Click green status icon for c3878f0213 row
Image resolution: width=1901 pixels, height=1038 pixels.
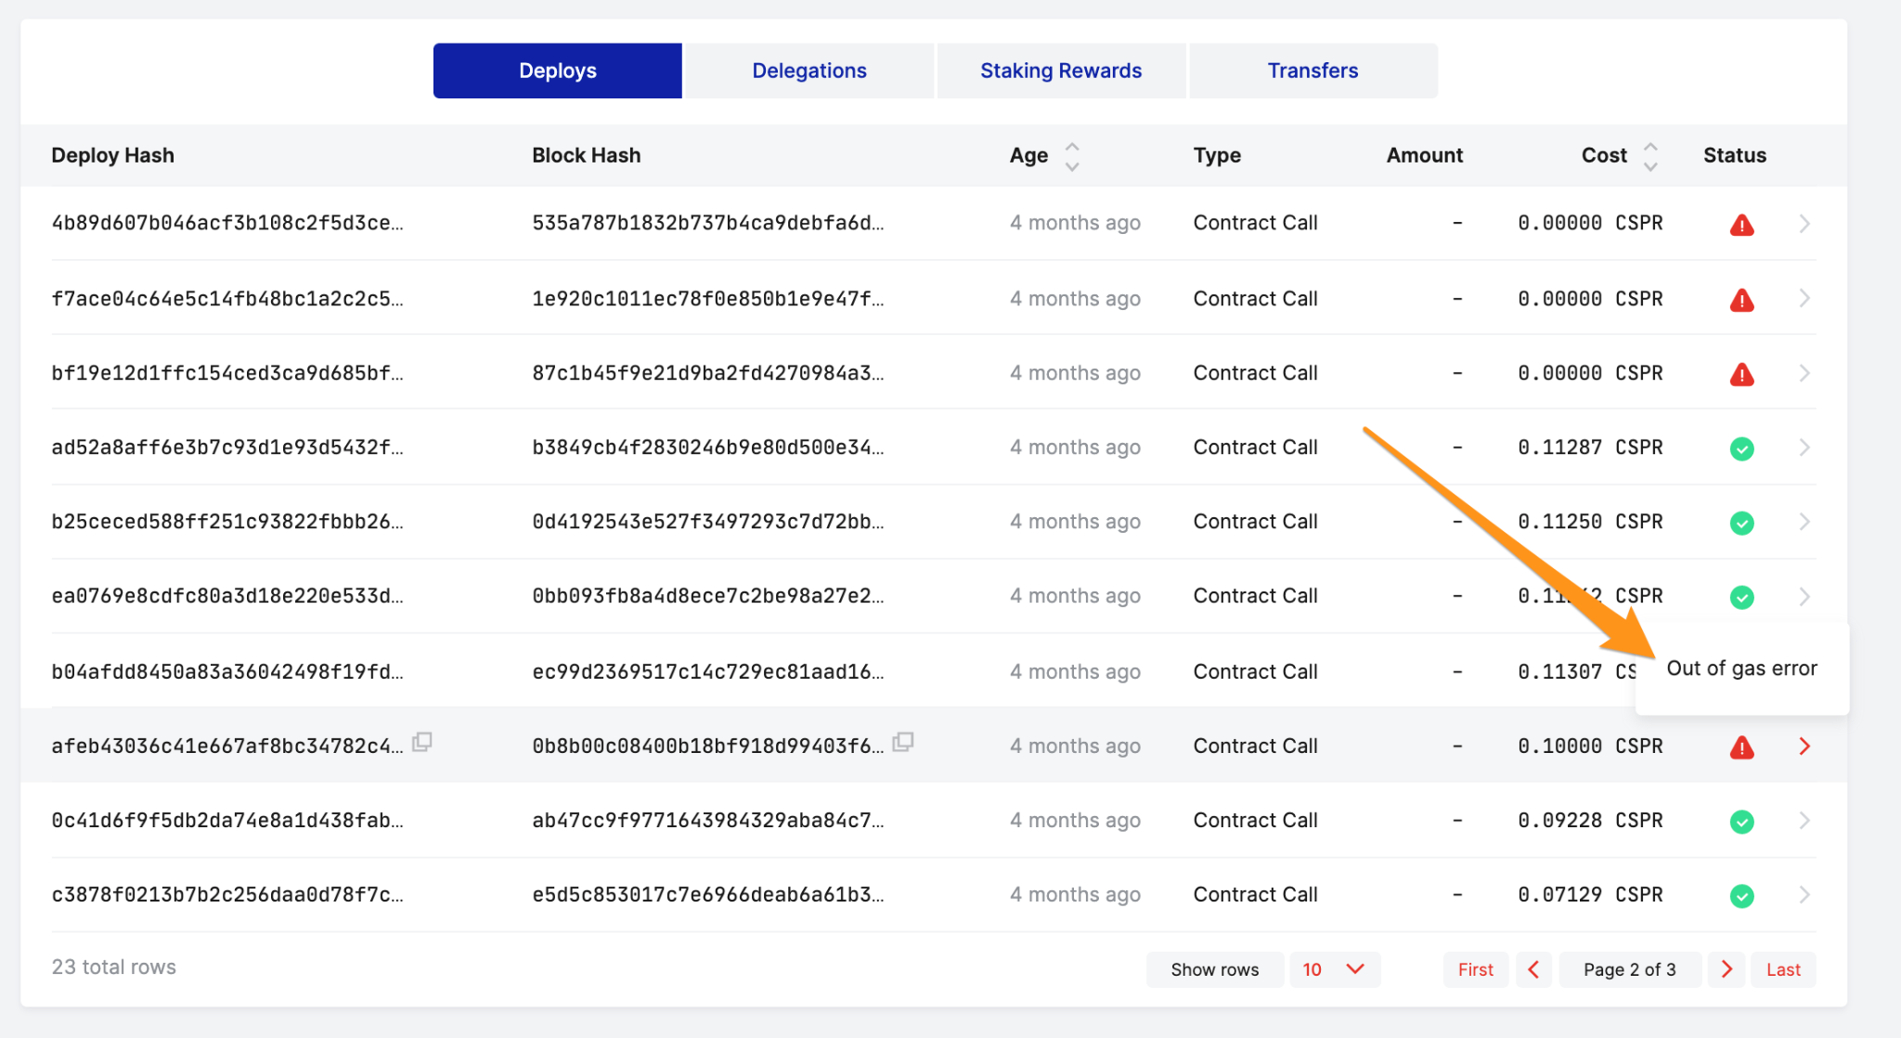(x=1741, y=896)
